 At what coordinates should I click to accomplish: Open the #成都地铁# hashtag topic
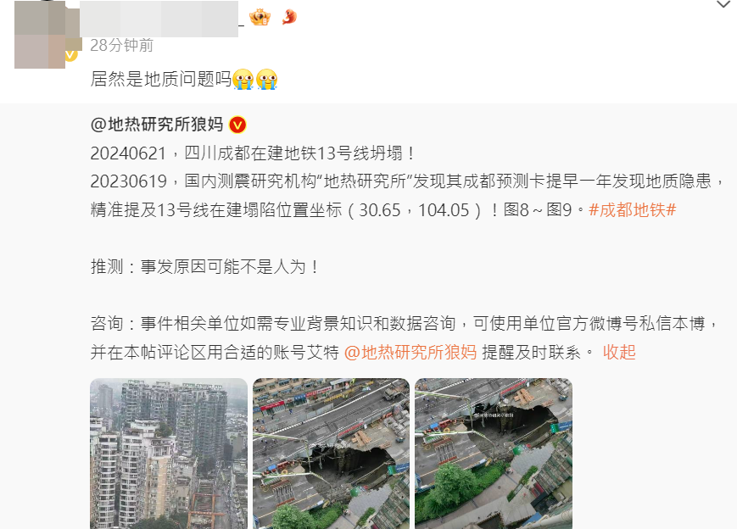click(x=632, y=210)
